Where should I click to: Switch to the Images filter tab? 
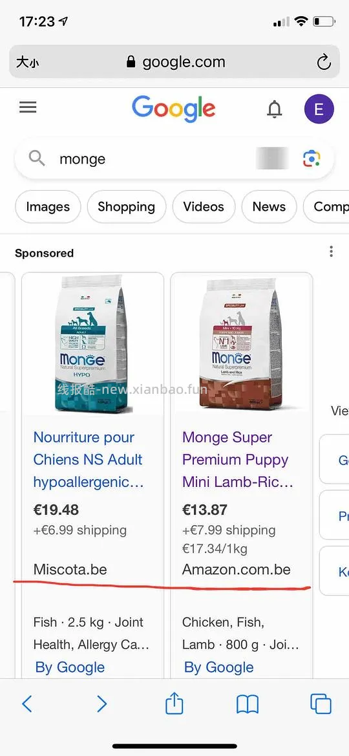pos(48,207)
